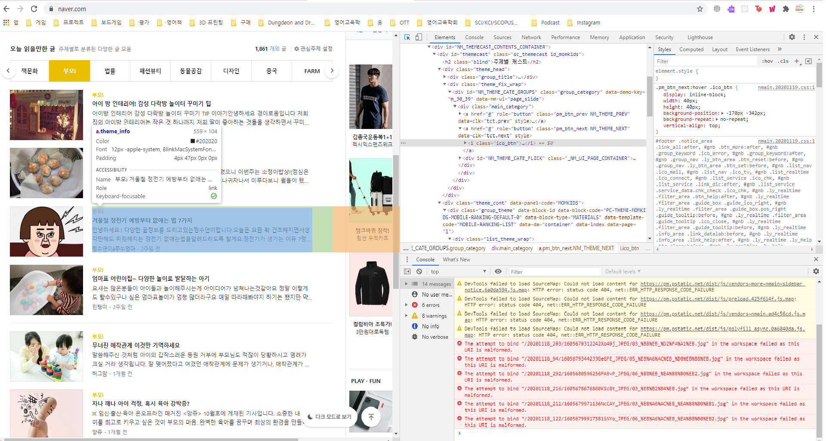
Task: Switch to the Lighthouse tab
Action: [700, 37]
